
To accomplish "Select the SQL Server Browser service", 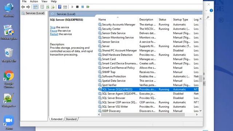I will [x=148, y=98].
